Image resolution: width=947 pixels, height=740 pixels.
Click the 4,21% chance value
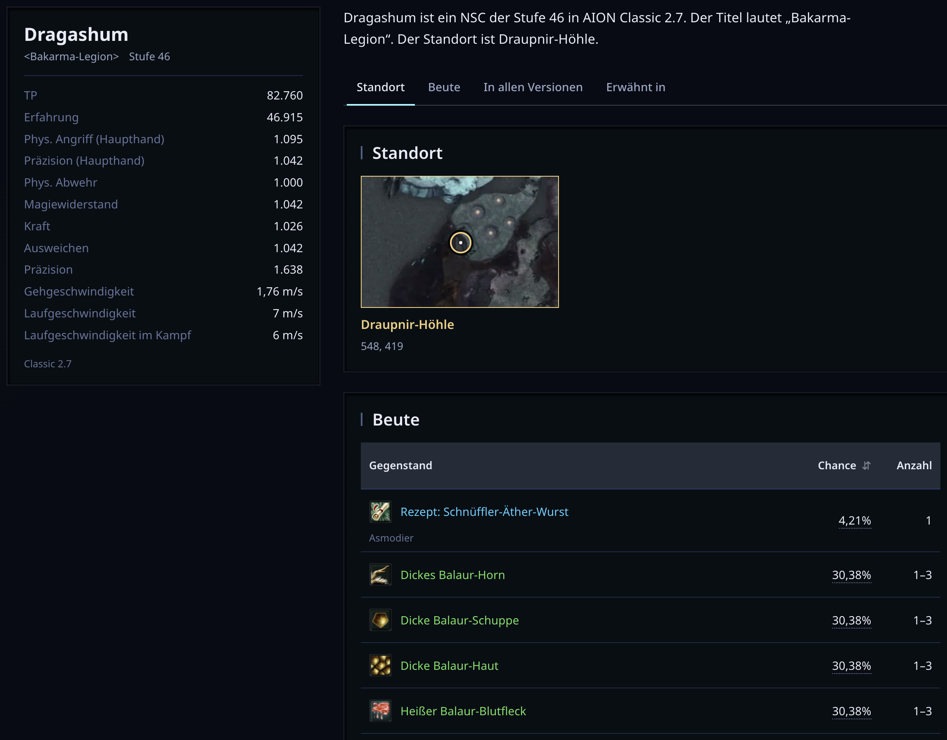tap(855, 520)
